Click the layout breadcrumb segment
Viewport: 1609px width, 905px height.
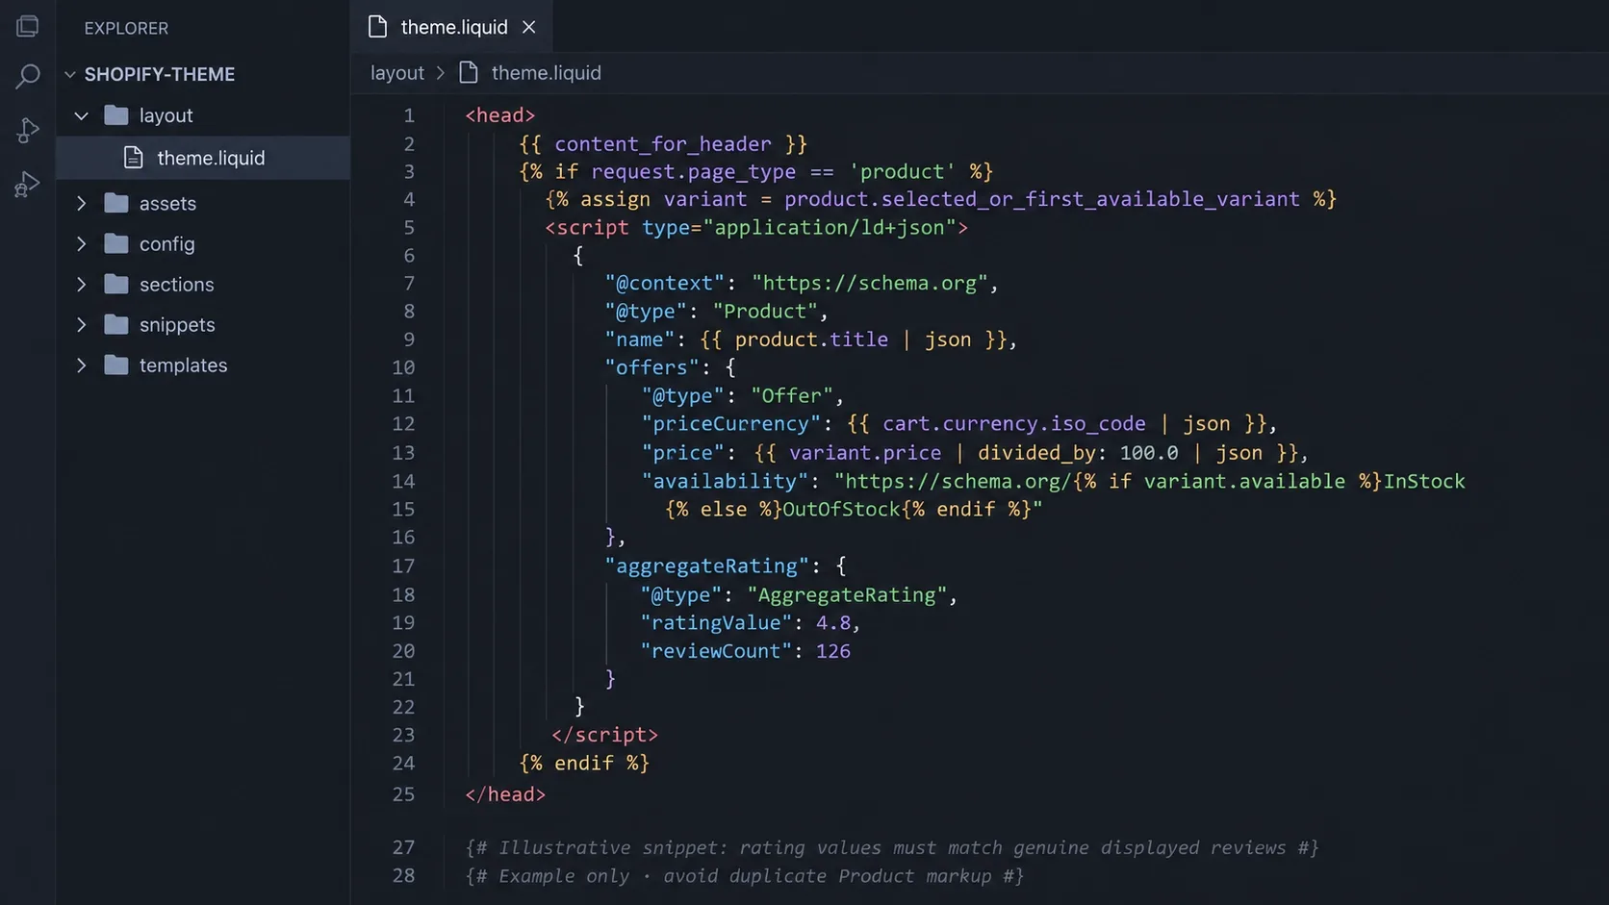point(397,73)
